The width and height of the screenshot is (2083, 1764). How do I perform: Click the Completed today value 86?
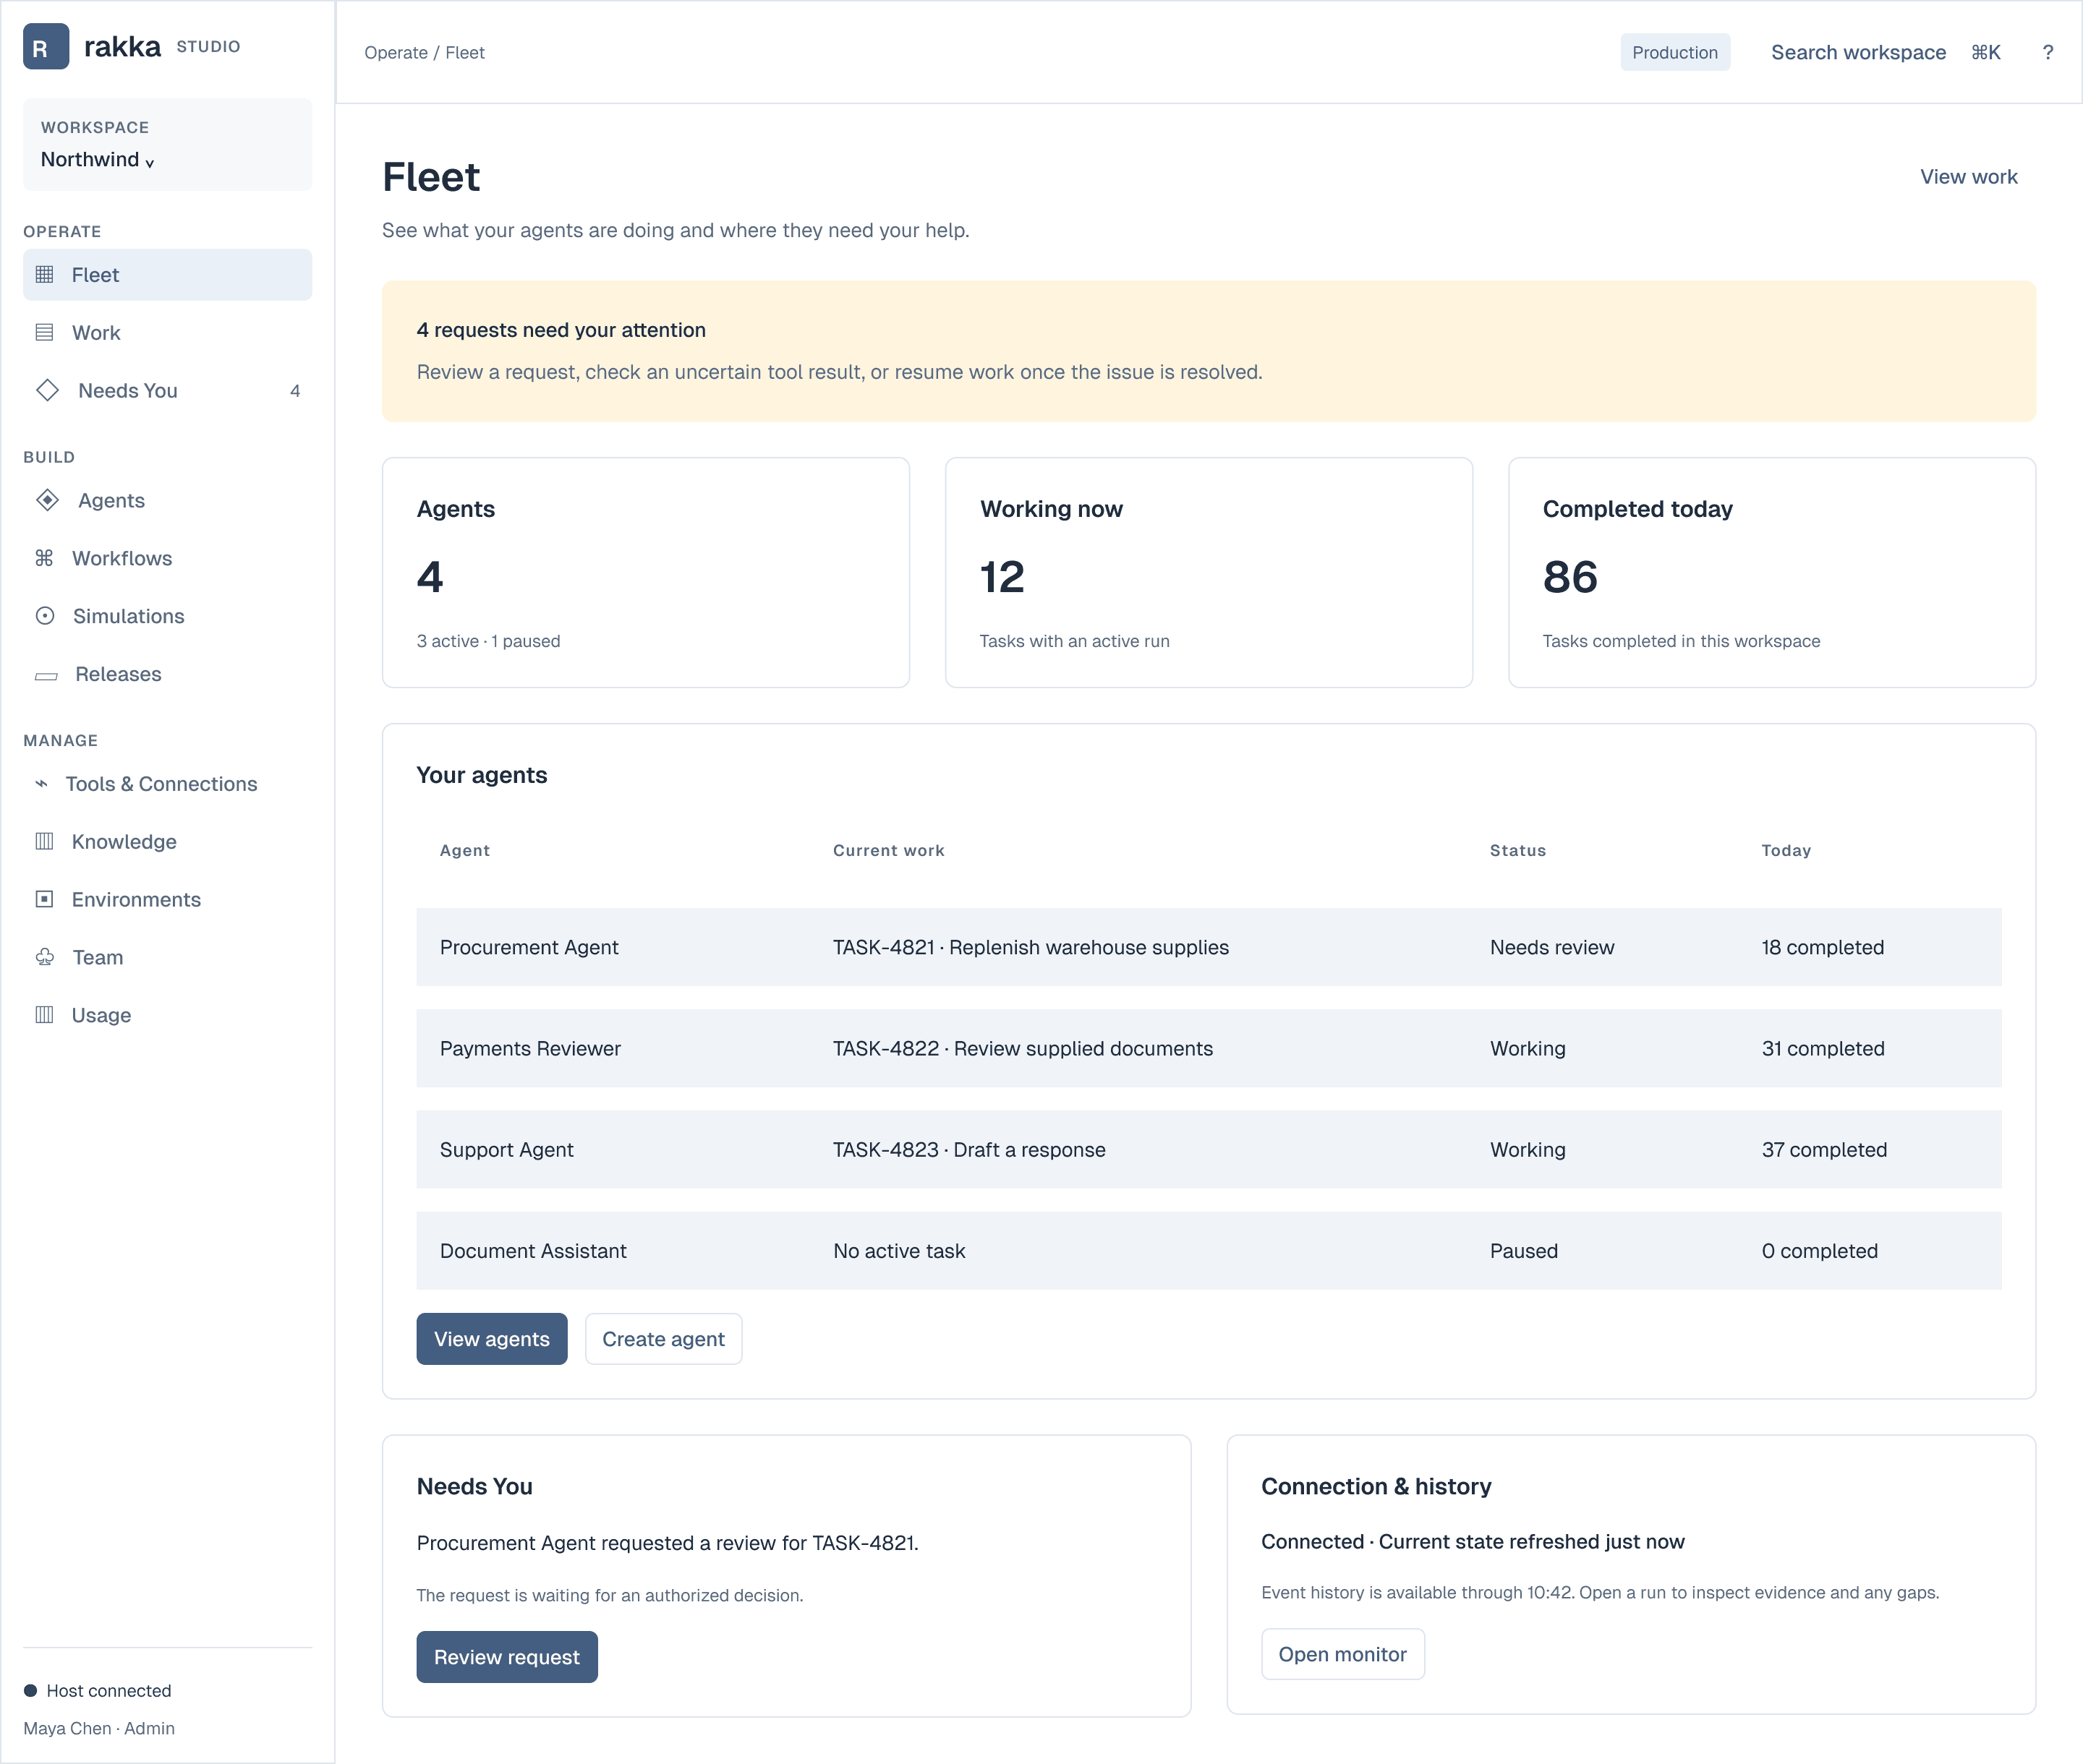coord(1569,578)
